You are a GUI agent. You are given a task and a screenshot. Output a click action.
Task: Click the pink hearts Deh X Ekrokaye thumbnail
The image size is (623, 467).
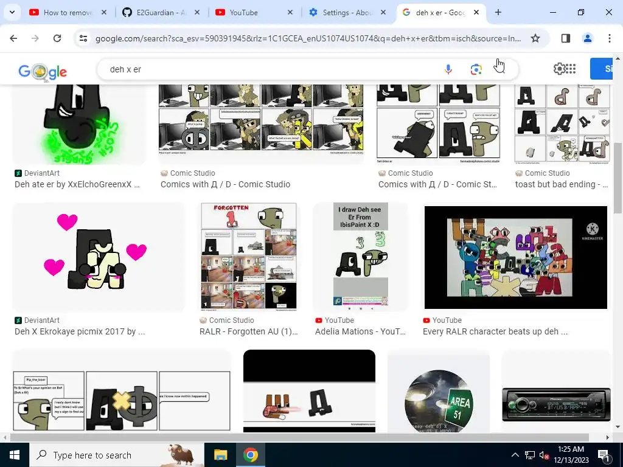[x=99, y=257]
